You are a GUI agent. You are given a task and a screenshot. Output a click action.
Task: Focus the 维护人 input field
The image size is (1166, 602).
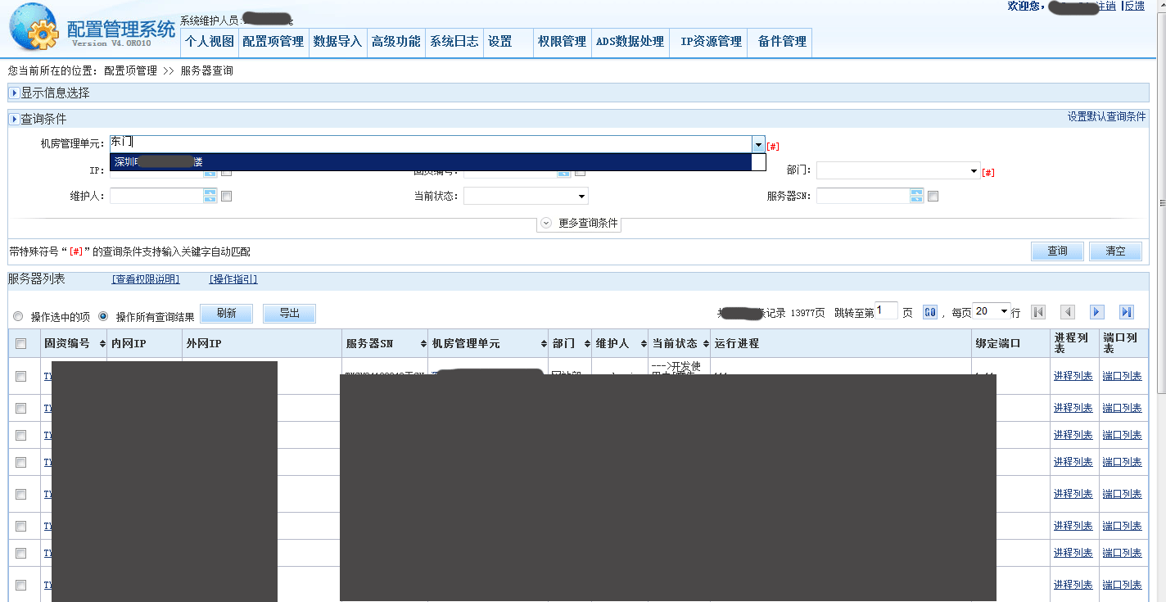pyautogui.click(x=156, y=196)
